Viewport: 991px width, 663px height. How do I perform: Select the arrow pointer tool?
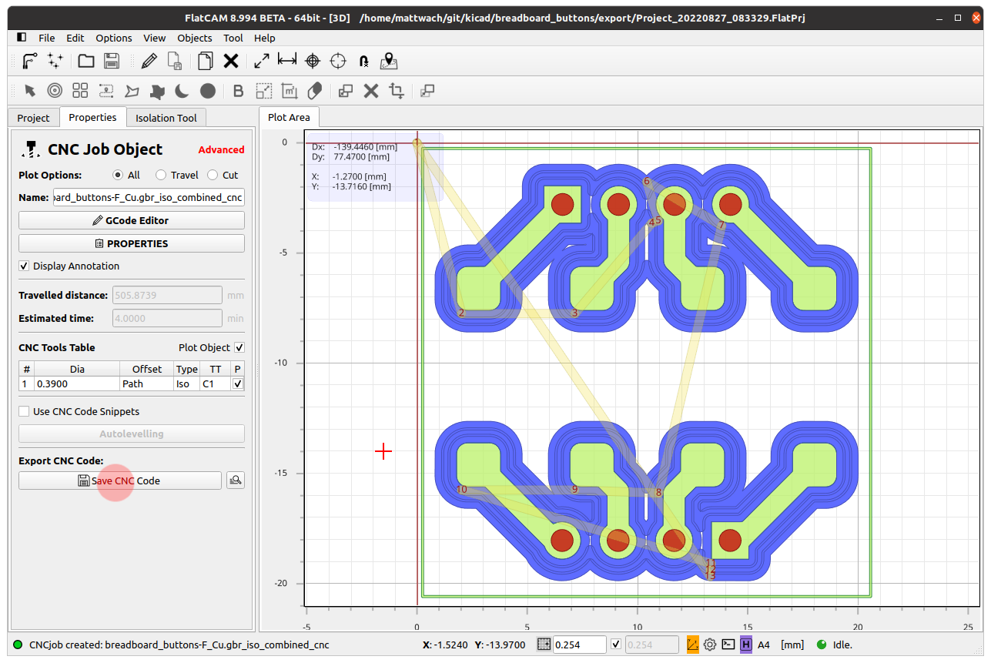(x=30, y=91)
